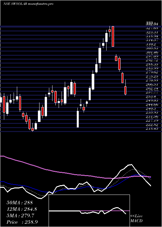
Task: Click the 231.56 price axis label
Action: pyautogui.click(x=152, y=116)
